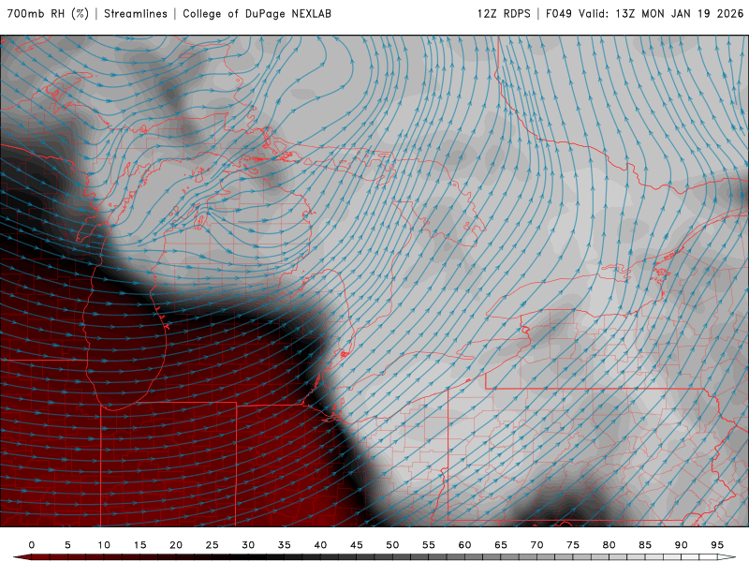
Task: Click the '12Z RDPS' model label
Action: click(504, 14)
